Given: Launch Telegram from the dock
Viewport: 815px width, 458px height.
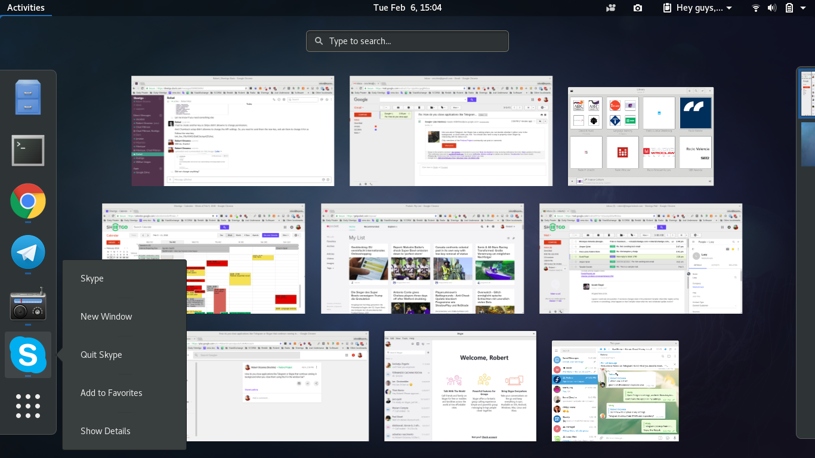Looking at the screenshot, I should [27, 252].
